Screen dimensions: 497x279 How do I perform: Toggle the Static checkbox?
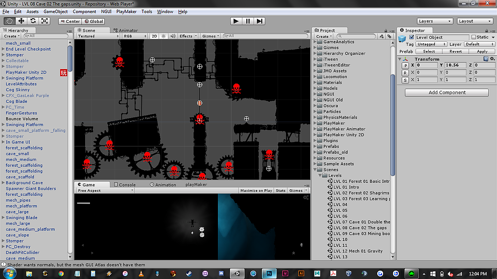[x=473, y=37]
